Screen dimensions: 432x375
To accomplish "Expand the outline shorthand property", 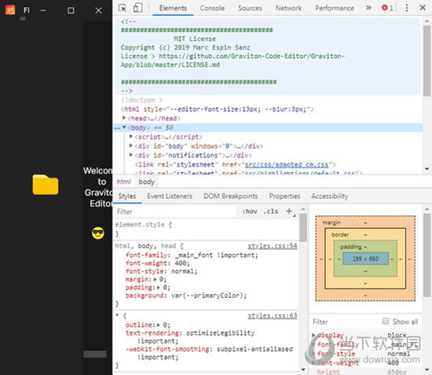I will (159, 325).
